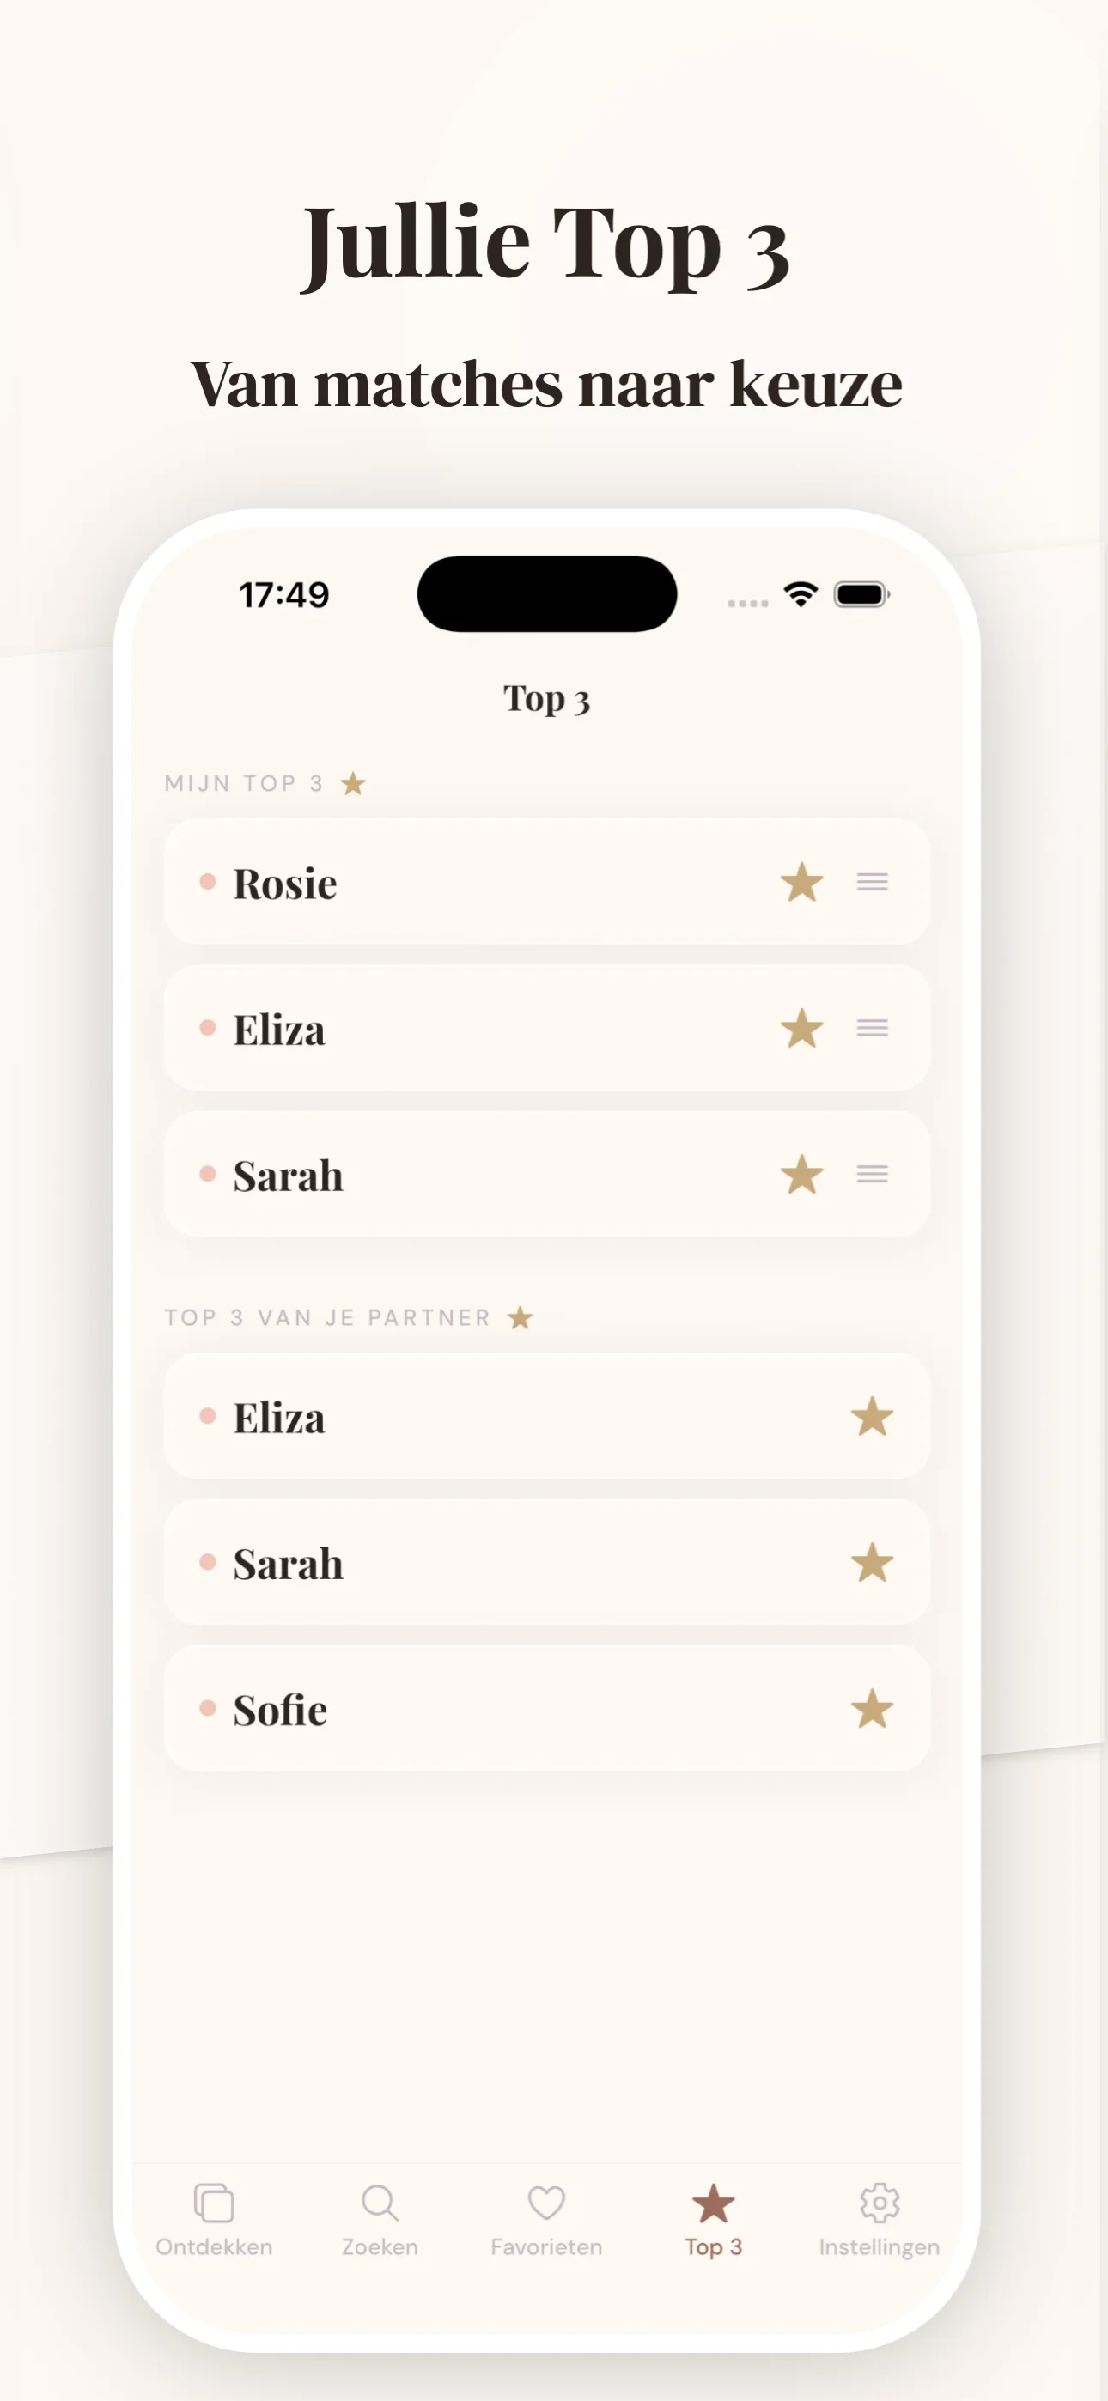
Task: Toggle the star for Eliza in my list
Action: click(x=803, y=1029)
